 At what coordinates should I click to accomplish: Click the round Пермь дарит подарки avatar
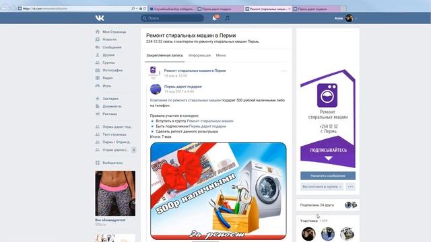pyautogui.click(x=156, y=89)
